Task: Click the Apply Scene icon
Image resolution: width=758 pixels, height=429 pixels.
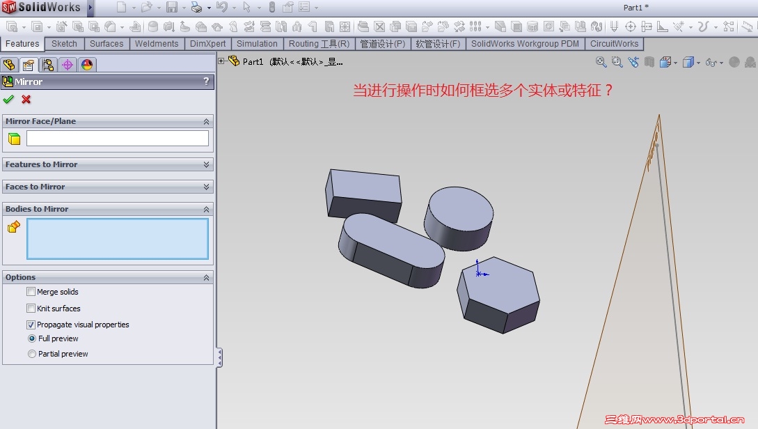Action: (750, 62)
